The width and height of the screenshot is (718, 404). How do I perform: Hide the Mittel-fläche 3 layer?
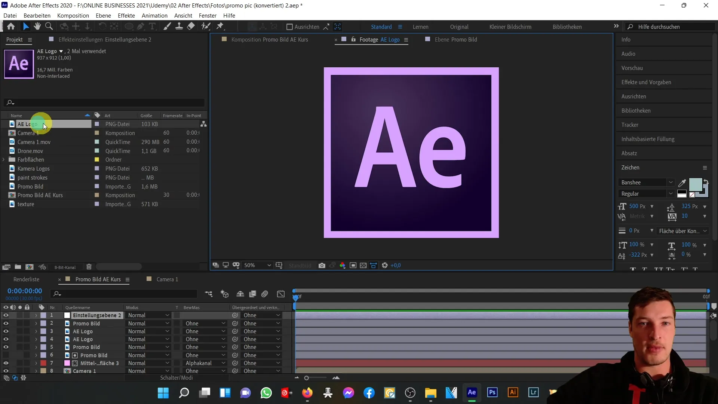pyautogui.click(x=6, y=363)
